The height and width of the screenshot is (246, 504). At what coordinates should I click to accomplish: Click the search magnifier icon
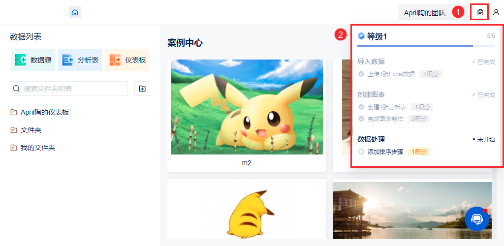tap(16, 89)
